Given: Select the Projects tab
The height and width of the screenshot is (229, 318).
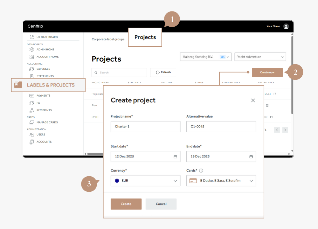Looking at the screenshot, I should pos(145,37).
